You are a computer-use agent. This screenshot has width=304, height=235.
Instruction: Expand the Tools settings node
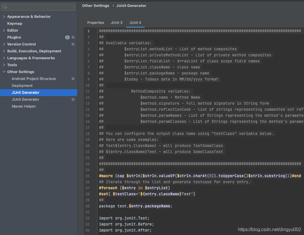pyautogui.click(x=4, y=65)
